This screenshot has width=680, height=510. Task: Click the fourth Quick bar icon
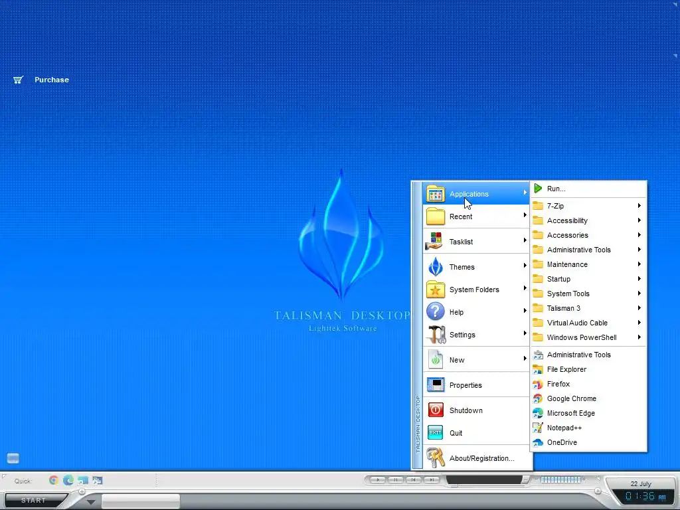pos(97,480)
